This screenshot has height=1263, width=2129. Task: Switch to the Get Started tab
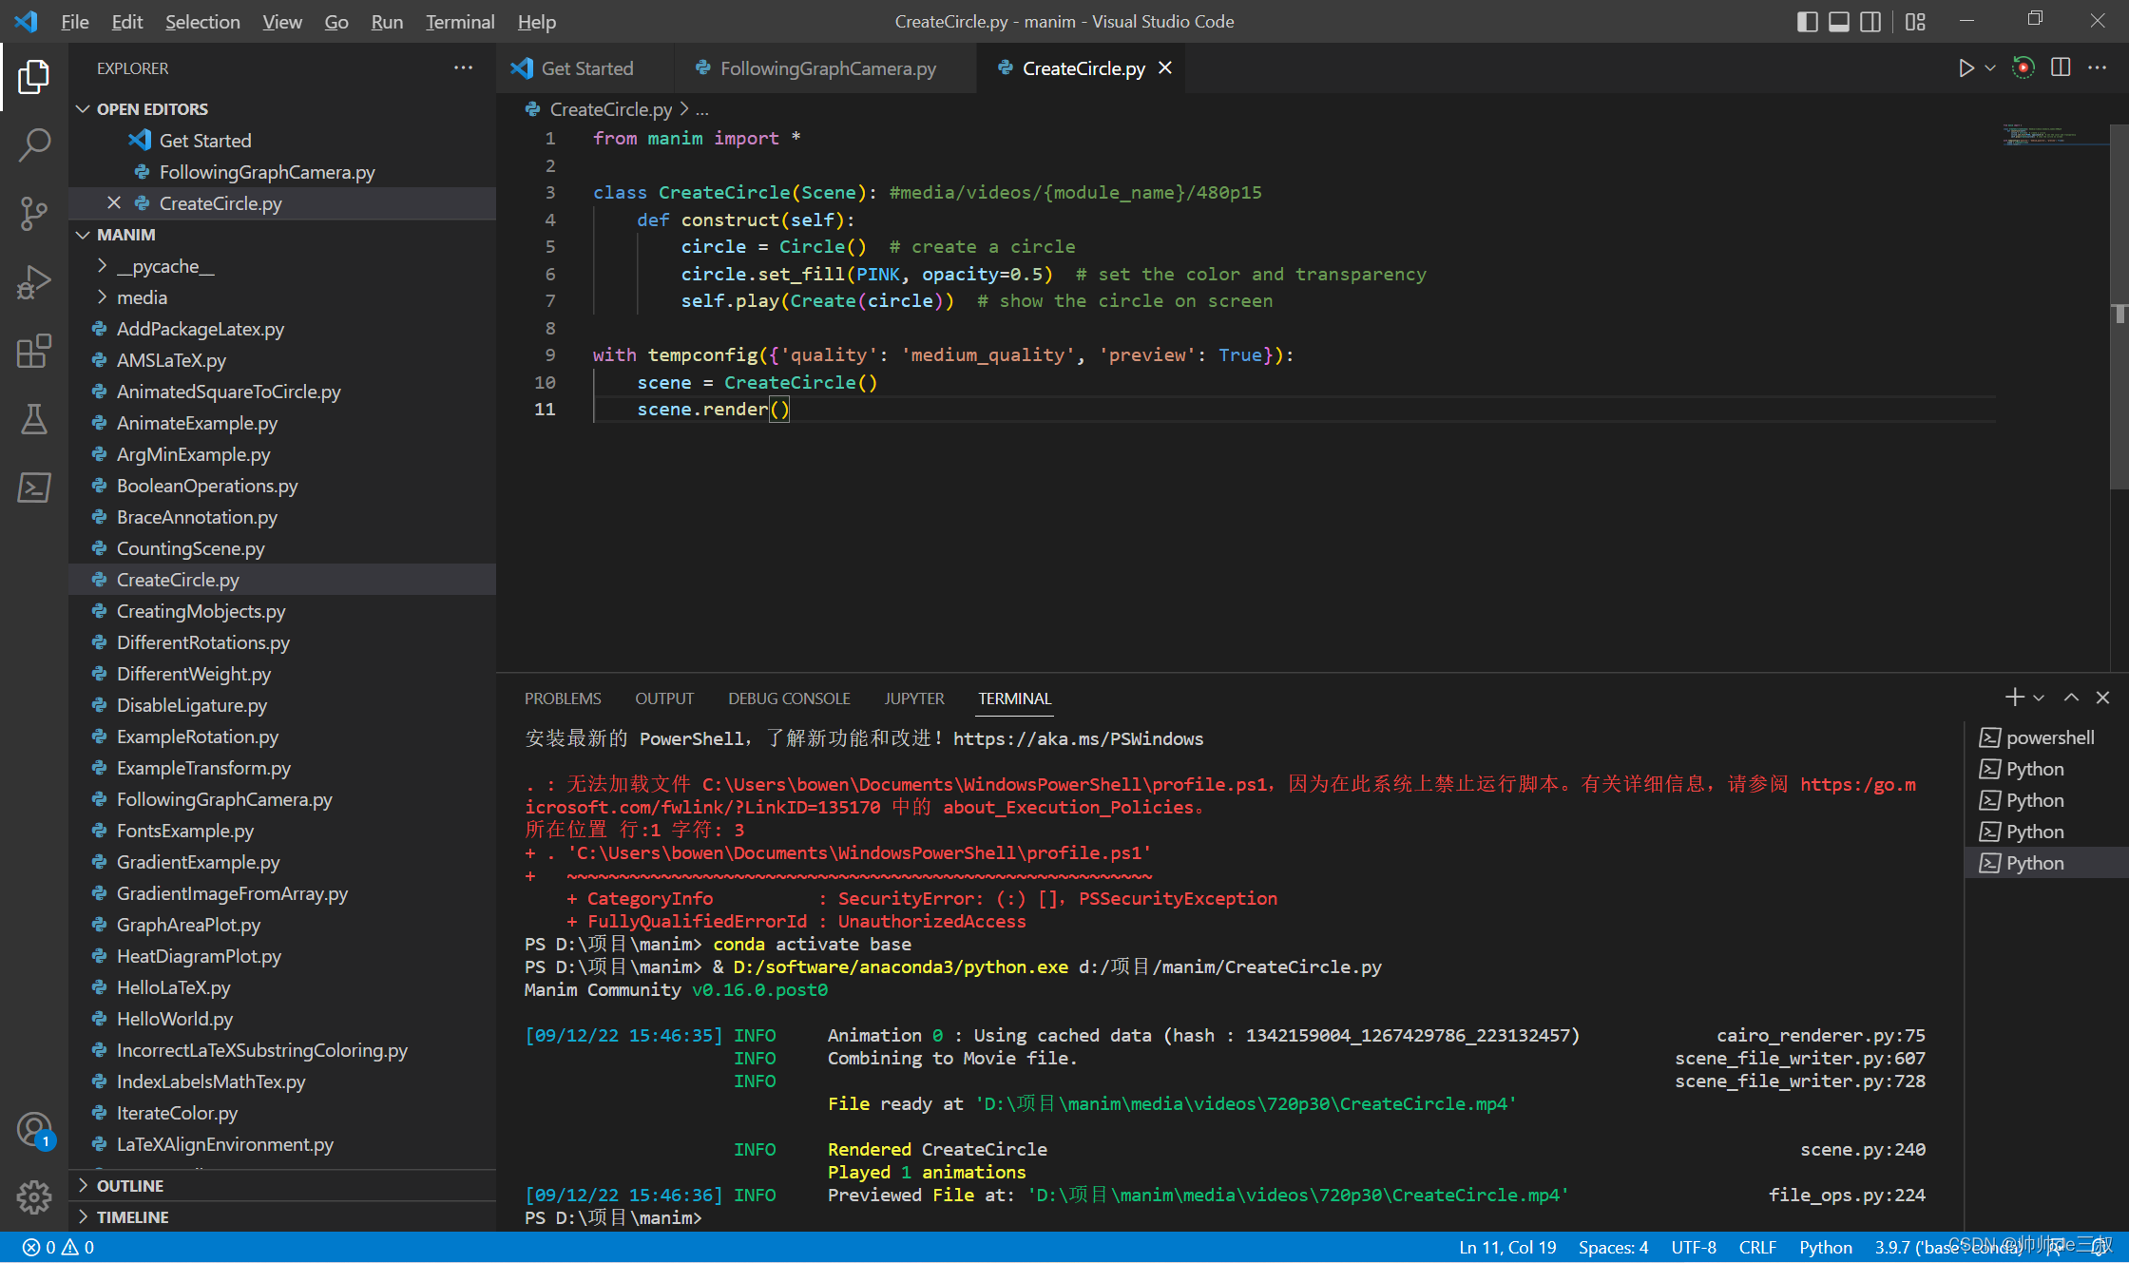coord(585,68)
